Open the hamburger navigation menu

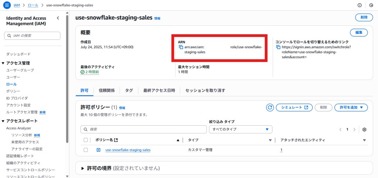pyautogui.click(x=7, y=5)
